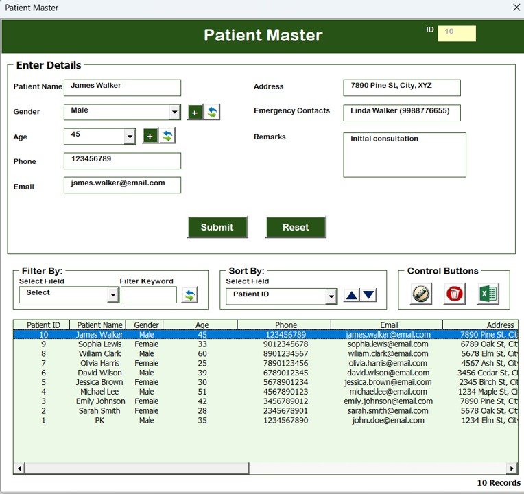The width and height of the screenshot is (524, 494).
Task: Focus the Phone input field
Action: pyautogui.click(x=122, y=161)
